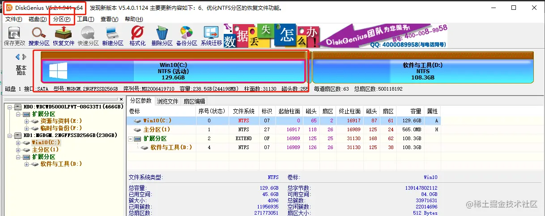Click the DiskGenius logo in the title bar
The image size is (545, 216).
coord(9,8)
